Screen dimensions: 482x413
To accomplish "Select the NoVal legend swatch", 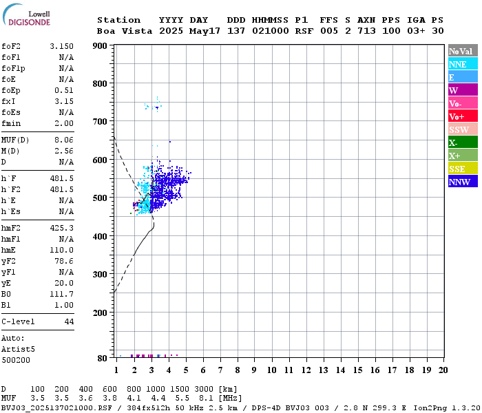I will 463,51.
